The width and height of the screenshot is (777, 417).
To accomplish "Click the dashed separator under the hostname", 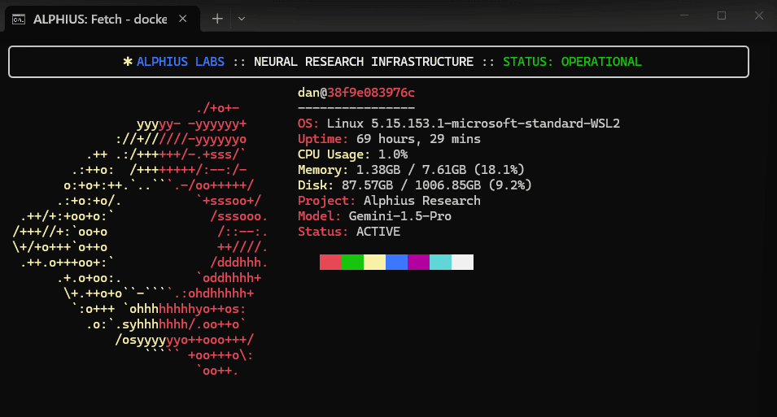I will [x=356, y=107].
